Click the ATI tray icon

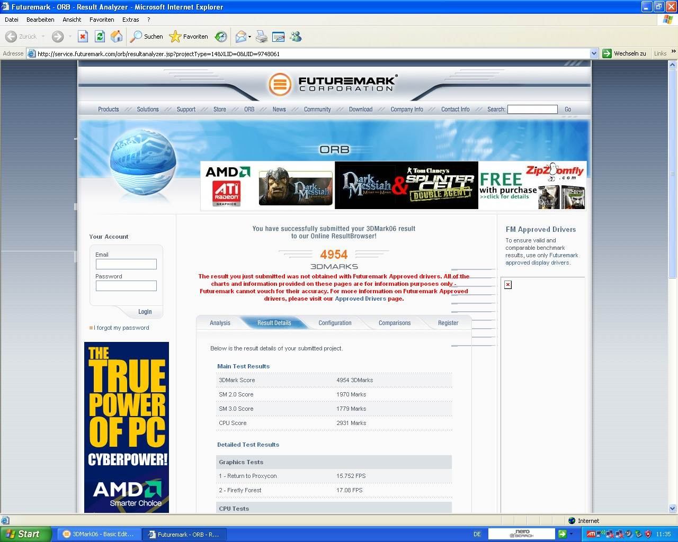[591, 534]
